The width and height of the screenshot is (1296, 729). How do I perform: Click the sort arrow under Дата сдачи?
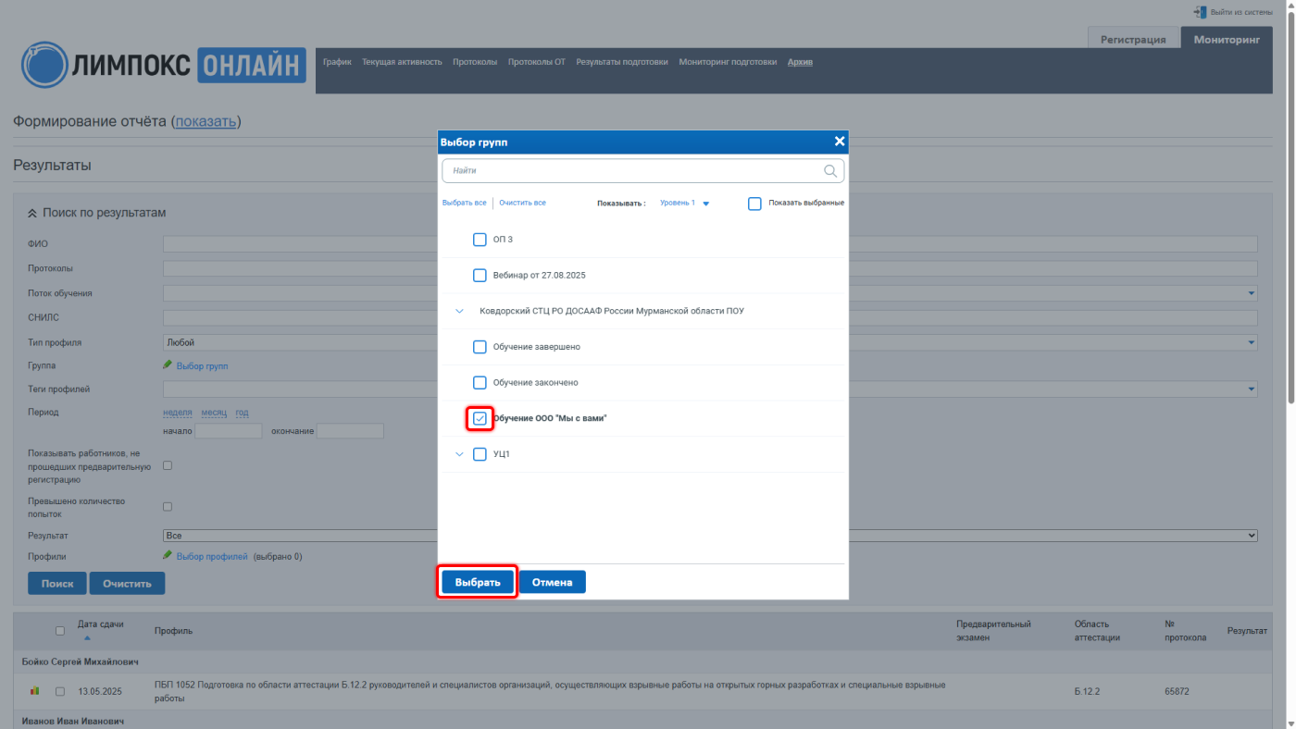[x=88, y=637]
